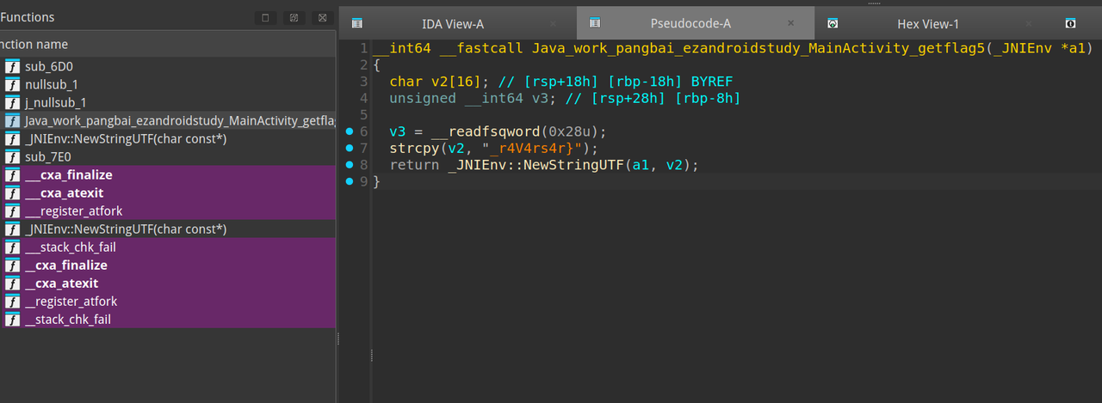
Task: Toggle breakpoint dot on line 9
Action: 350,181
